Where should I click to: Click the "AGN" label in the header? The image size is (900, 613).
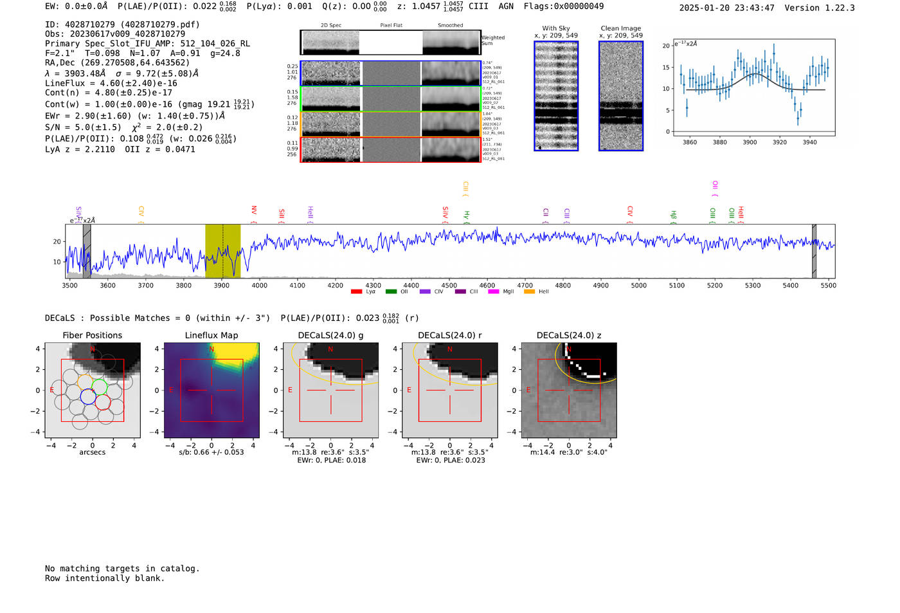click(x=506, y=6)
